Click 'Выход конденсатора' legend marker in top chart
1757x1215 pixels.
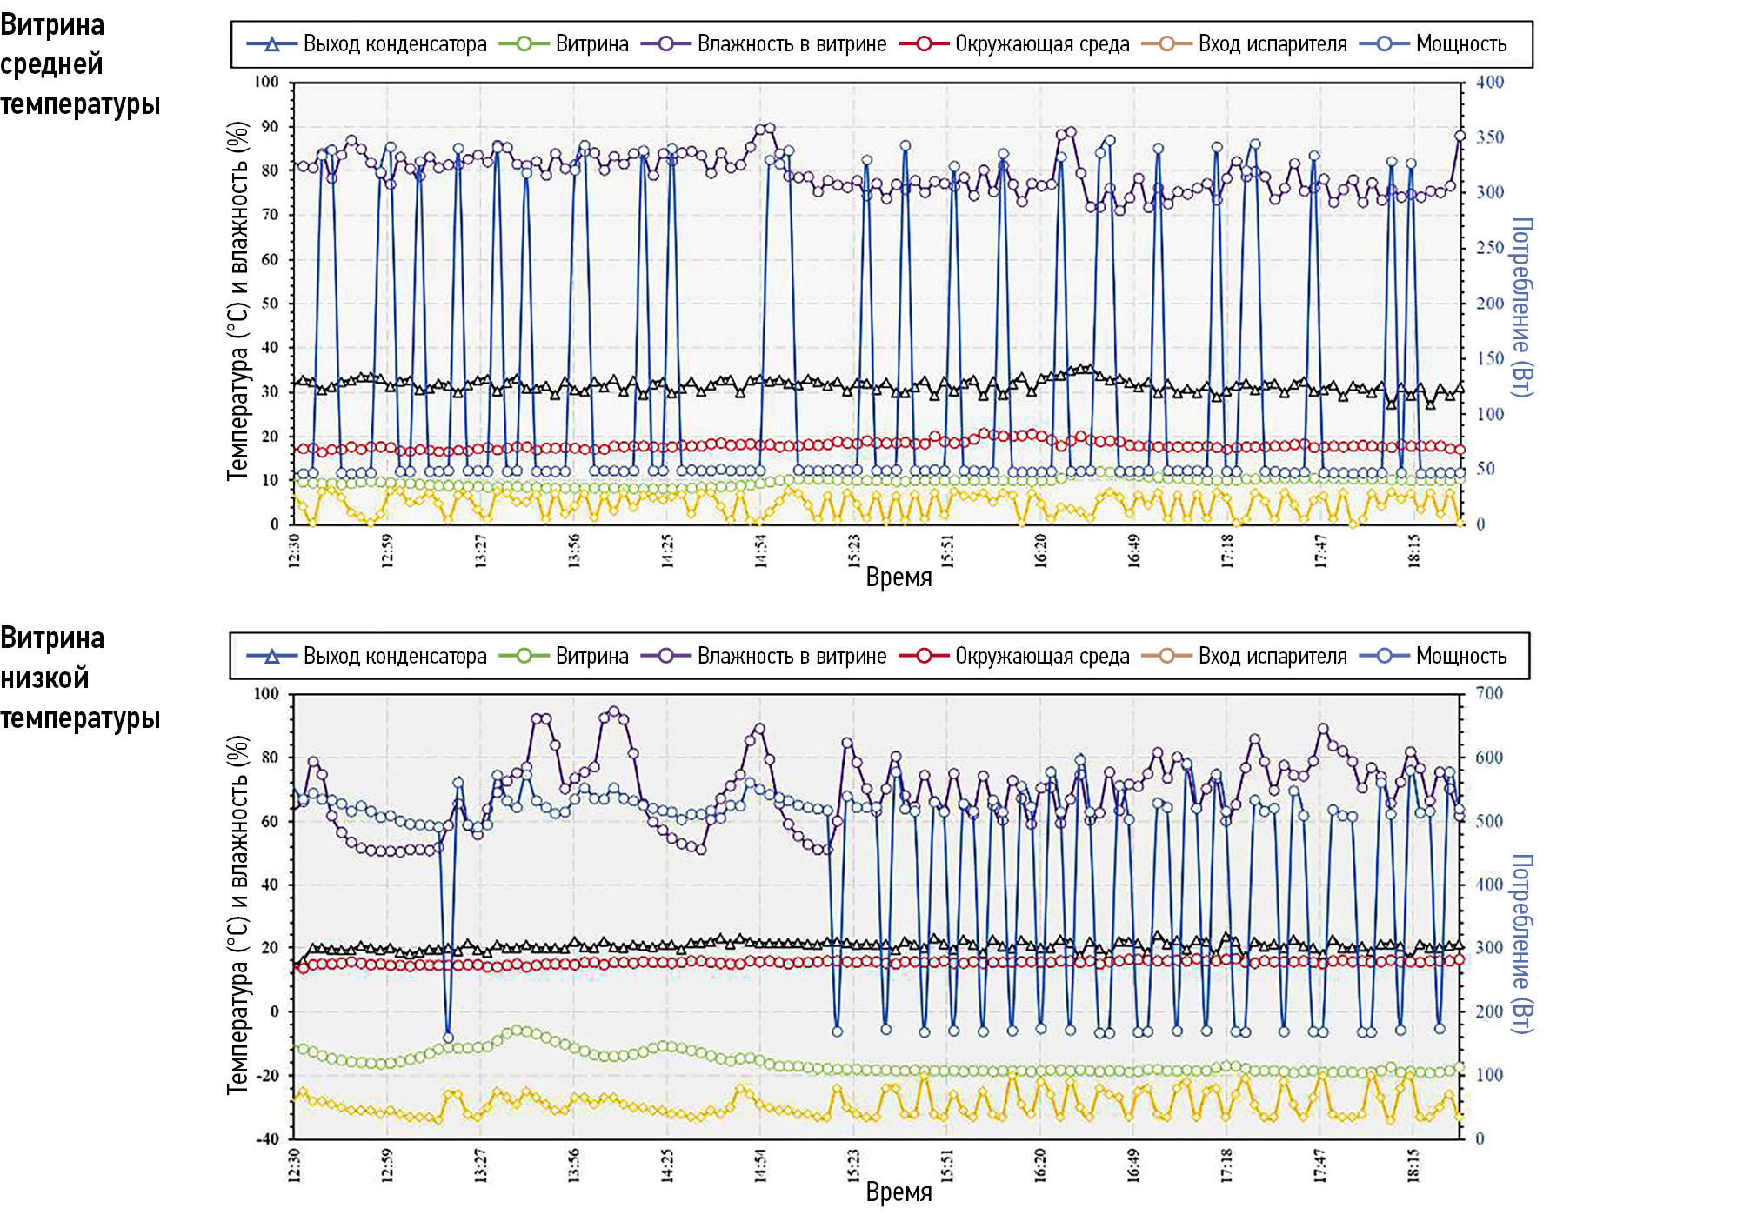point(271,43)
